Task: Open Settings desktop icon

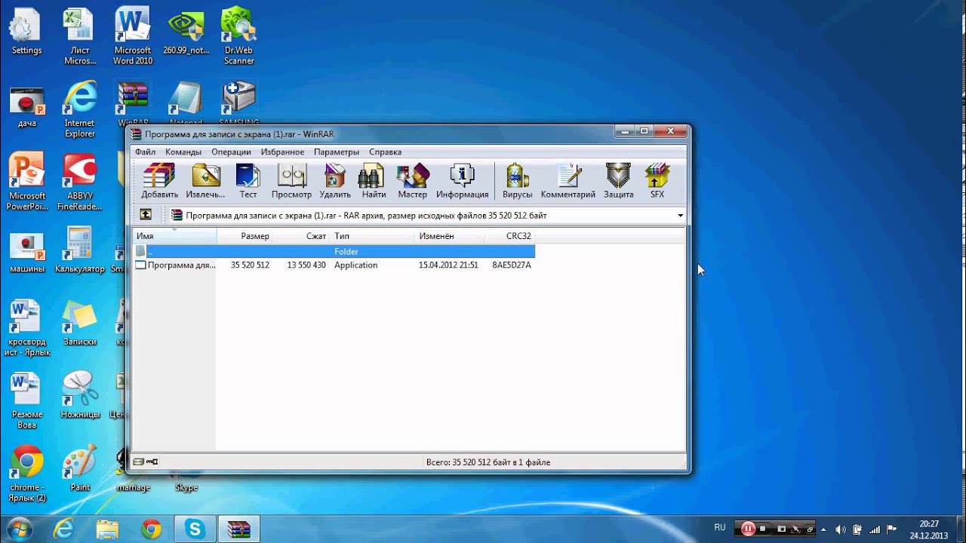Action: [26, 32]
